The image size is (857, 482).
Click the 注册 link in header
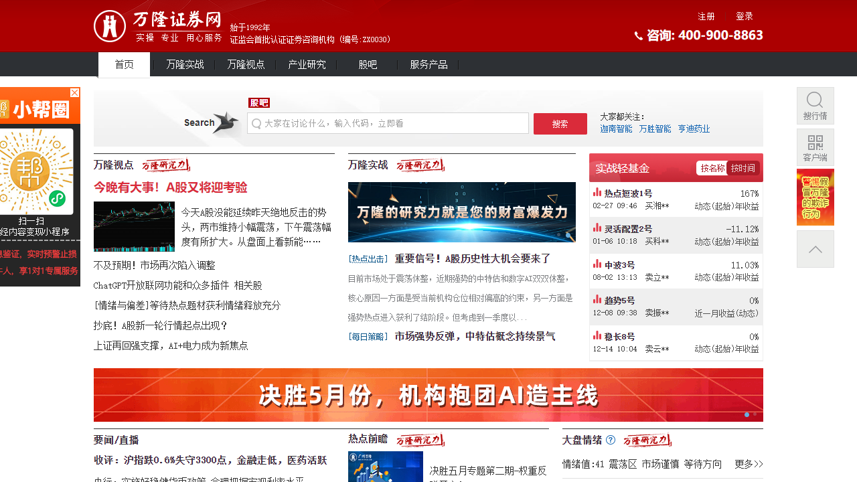tap(706, 16)
